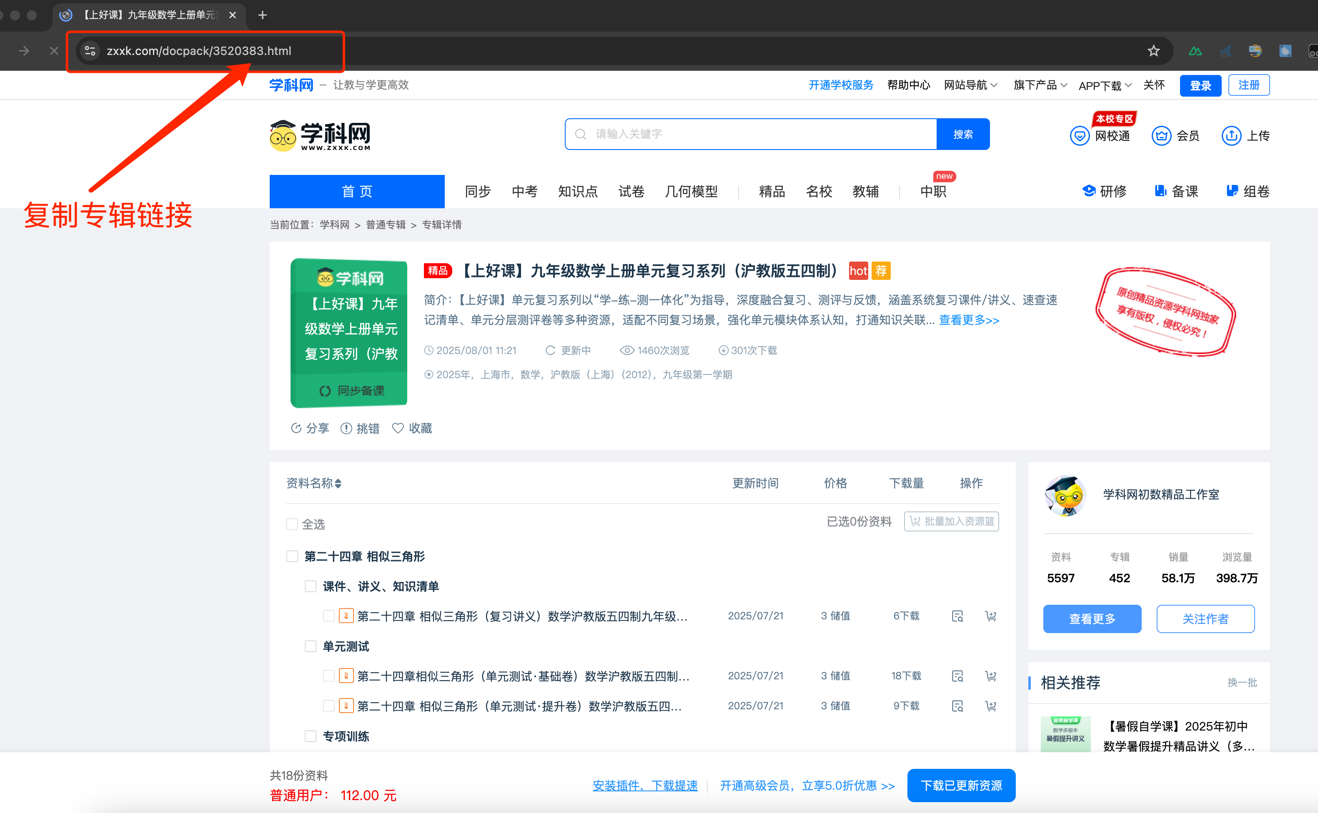Viewport: 1318px width, 813px height.
Task: Click the site info icon beside the URL
Action: [x=90, y=50]
